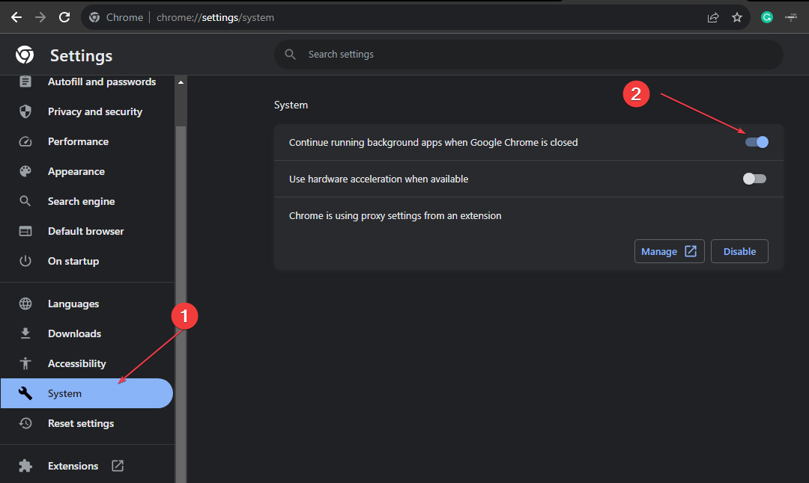
Task: Click the wrench icon for System
Action: click(x=25, y=393)
